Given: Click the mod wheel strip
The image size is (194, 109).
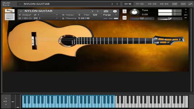Looking at the screenshot, I should click(18, 101).
